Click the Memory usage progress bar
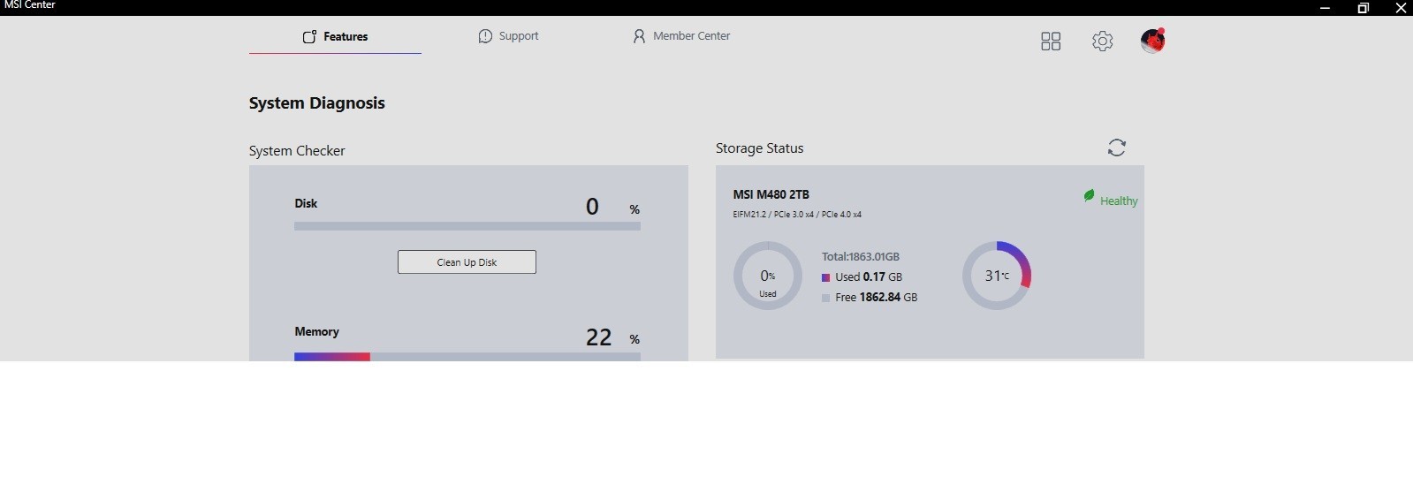This screenshot has width=1413, height=477. click(x=467, y=357)
